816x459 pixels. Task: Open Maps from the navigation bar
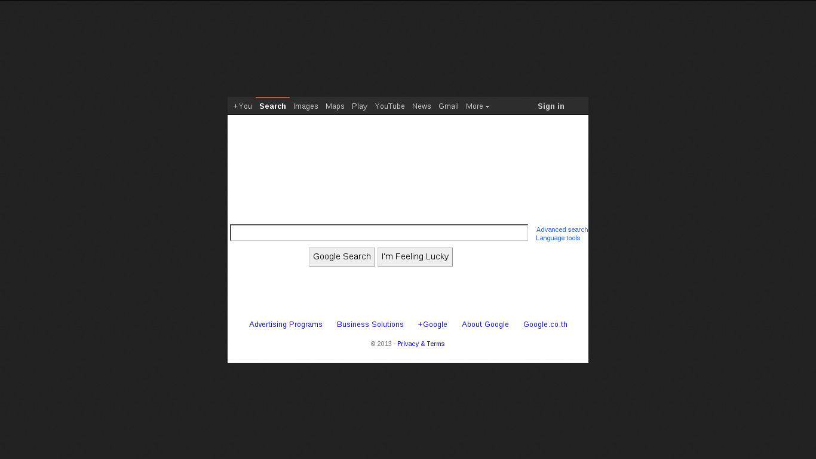point(335,106)
